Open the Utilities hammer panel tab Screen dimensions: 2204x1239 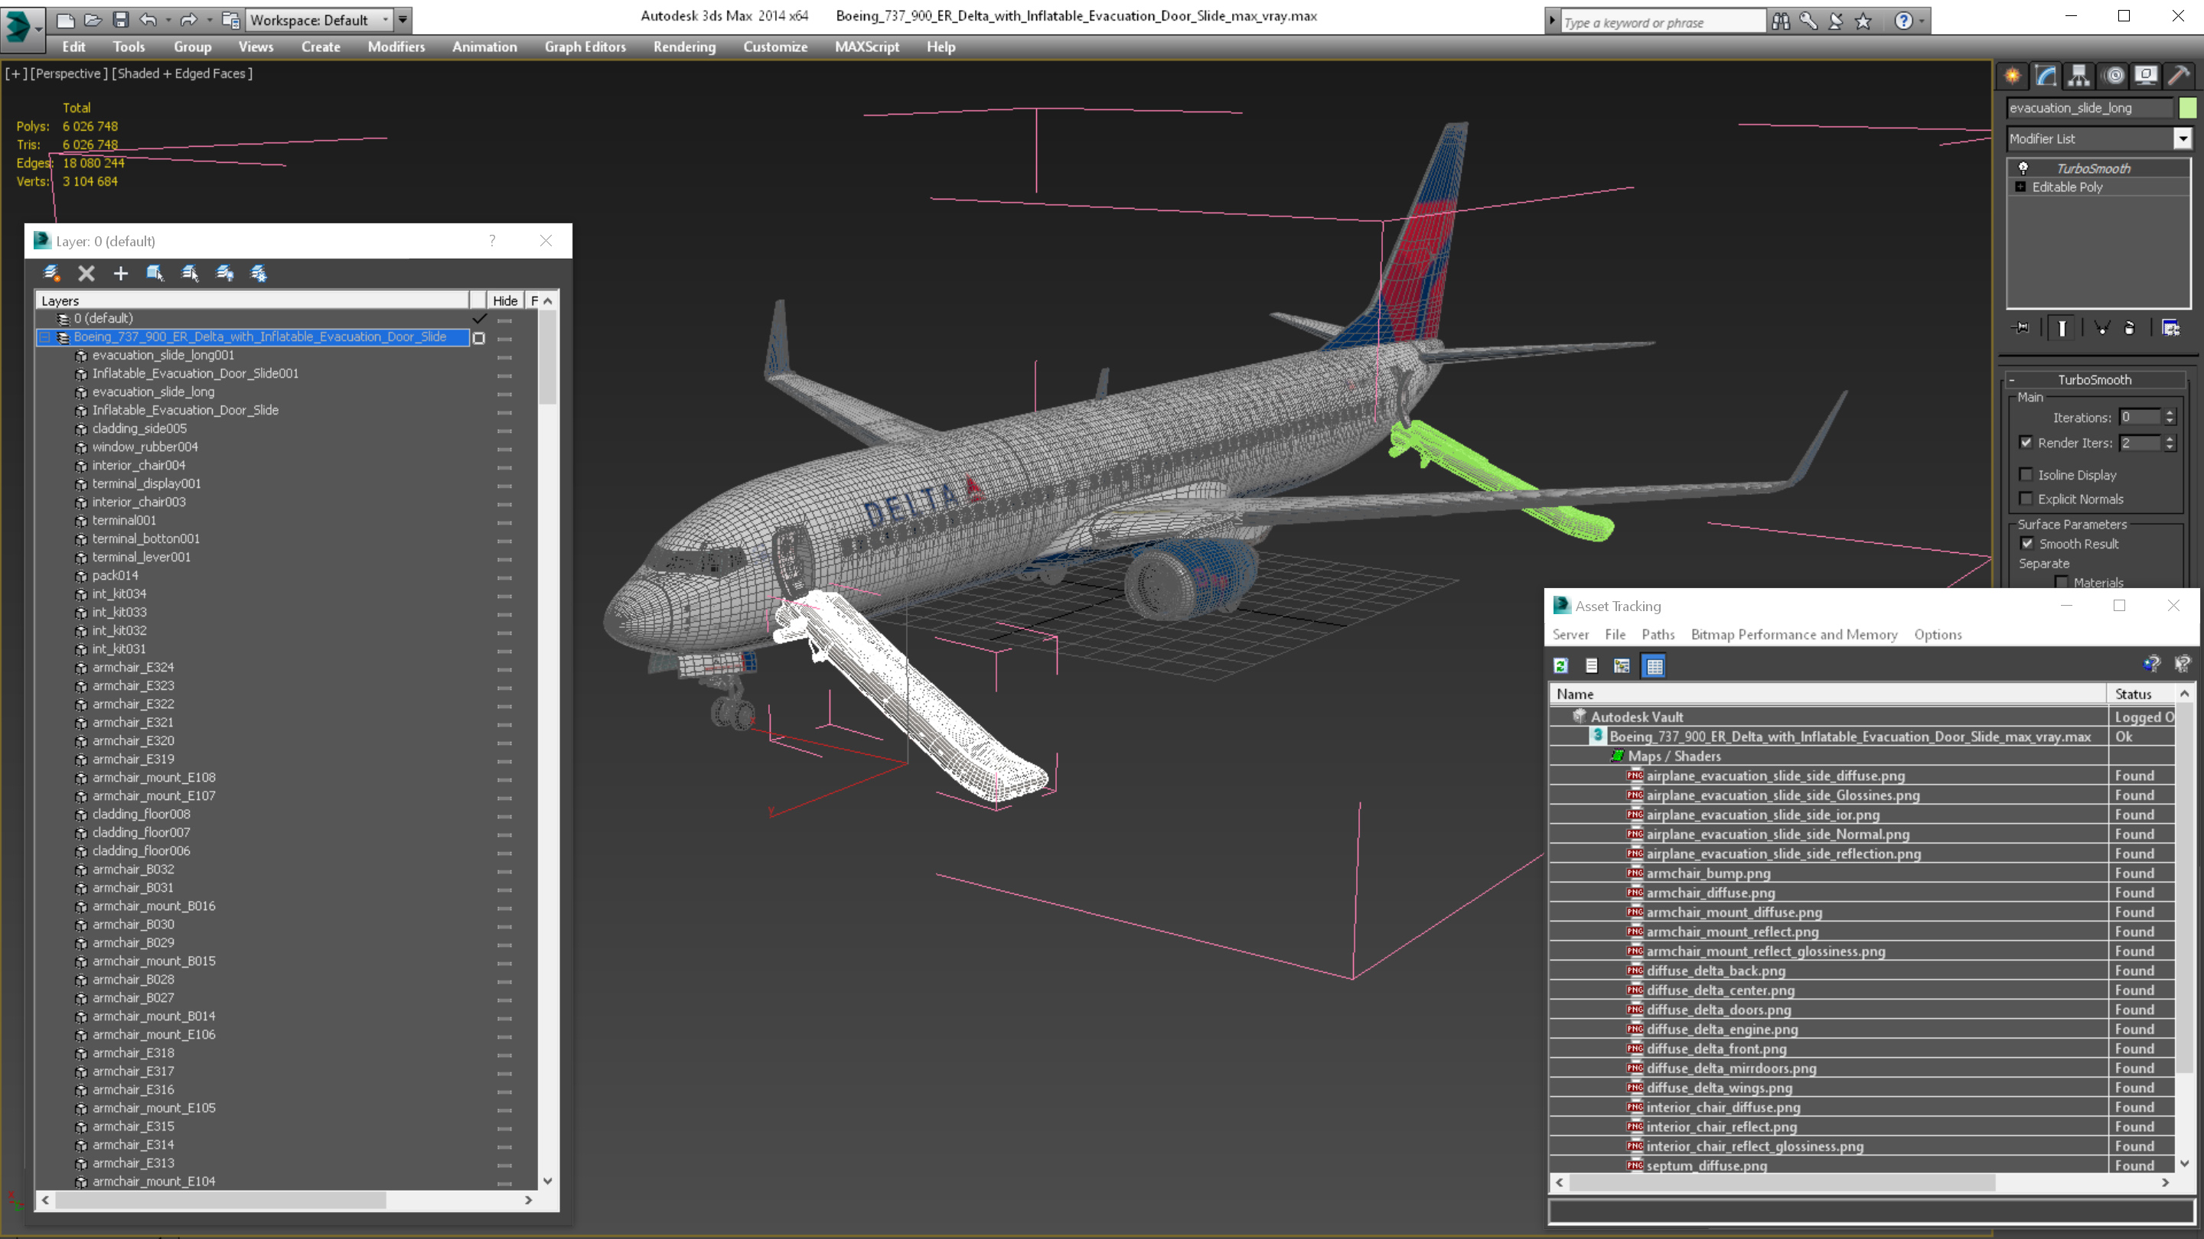(x=2180, y=76)
